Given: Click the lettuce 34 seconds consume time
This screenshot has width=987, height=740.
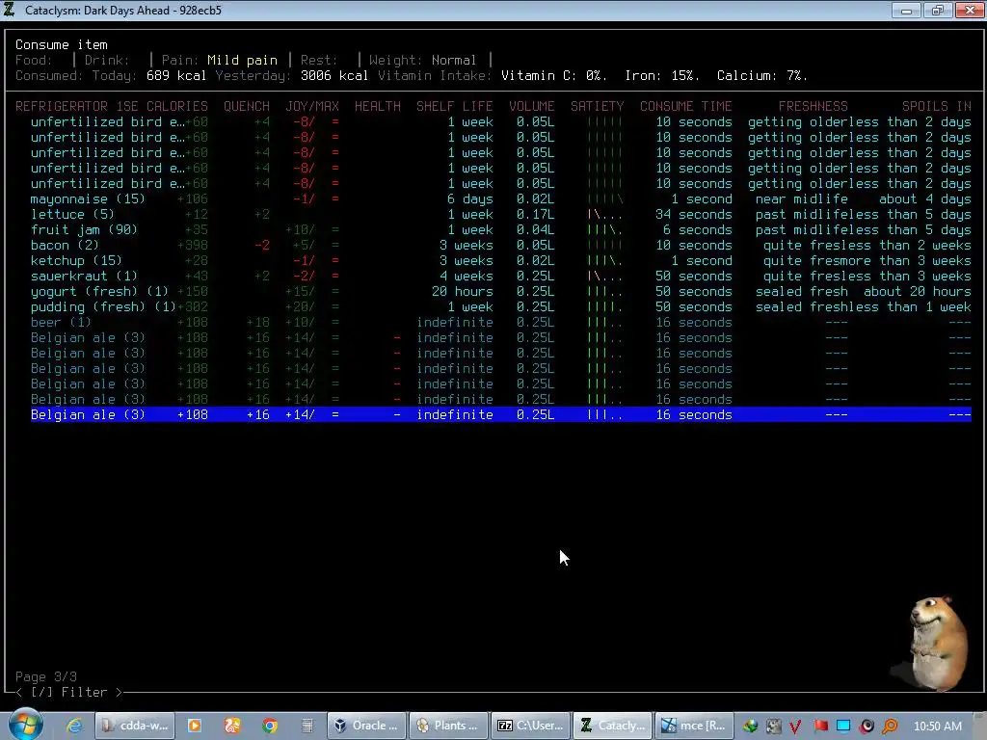Looking at the screenshot, I should click(694, 215).
